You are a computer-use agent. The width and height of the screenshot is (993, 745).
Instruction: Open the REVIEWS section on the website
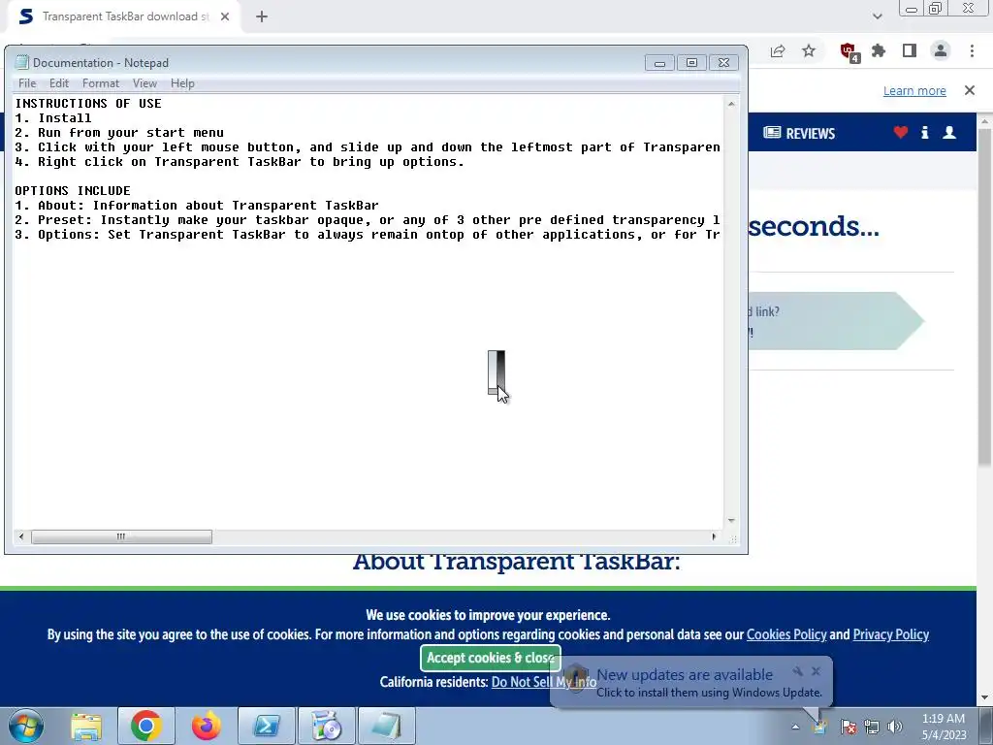(x=799, y=133)
